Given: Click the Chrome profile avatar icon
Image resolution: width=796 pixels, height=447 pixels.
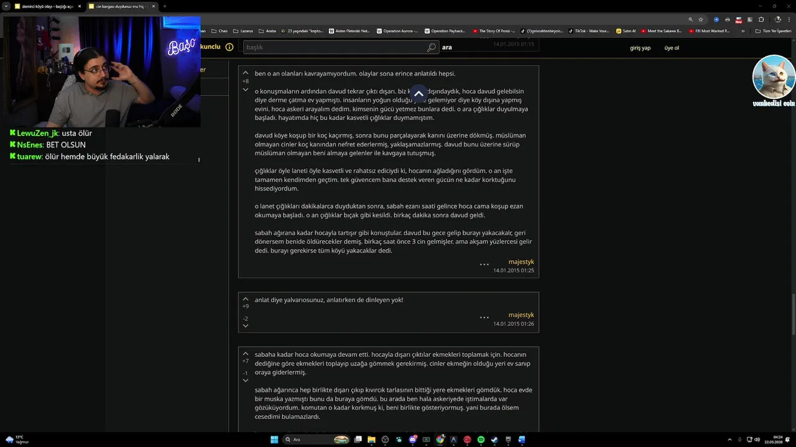Looking at the screenshot, I should click(x=777, y=19).
